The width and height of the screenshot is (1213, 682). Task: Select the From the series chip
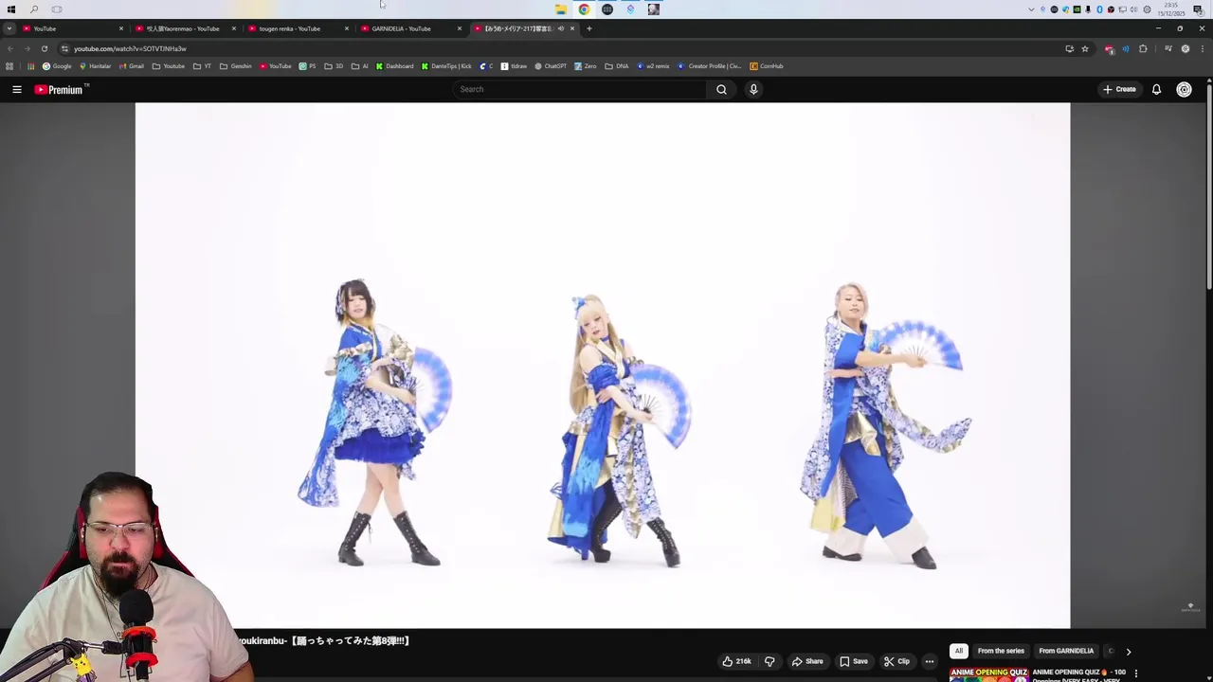(1001, 652)
